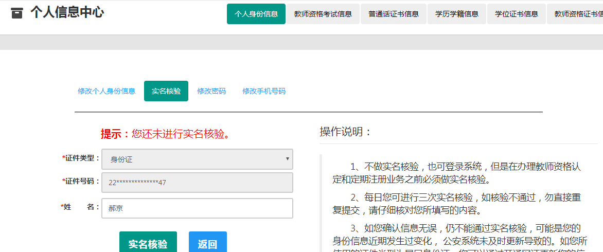Click the 个人信息中心 page title
This screenshot has width=603, height=252.
click(x=67, y=13)
